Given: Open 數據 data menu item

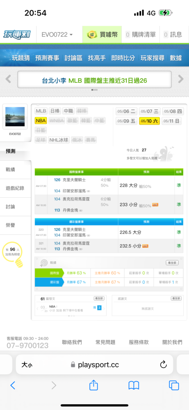Looking at the screenshot, I should [x=176, y=58].
